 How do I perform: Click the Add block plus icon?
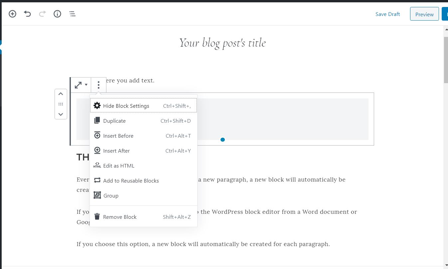[12, 14]
